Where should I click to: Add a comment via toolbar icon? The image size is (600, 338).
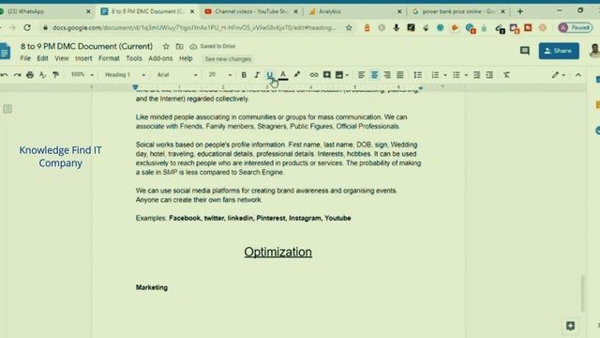pos(327,75)
